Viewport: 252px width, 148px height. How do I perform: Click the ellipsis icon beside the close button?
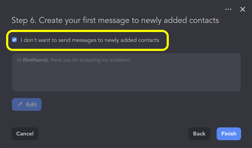coord(228,9)
